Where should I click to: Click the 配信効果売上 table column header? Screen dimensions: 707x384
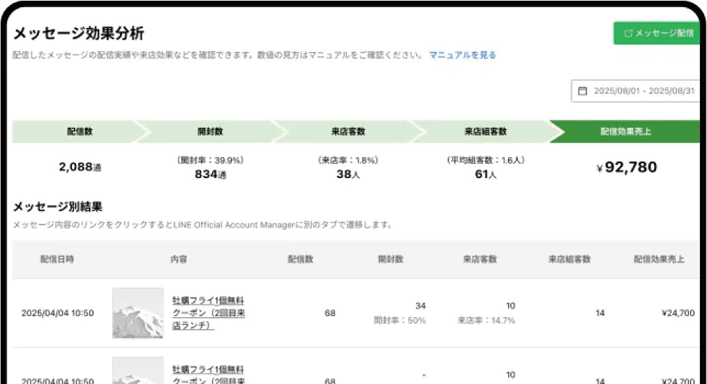coord(659,259)
